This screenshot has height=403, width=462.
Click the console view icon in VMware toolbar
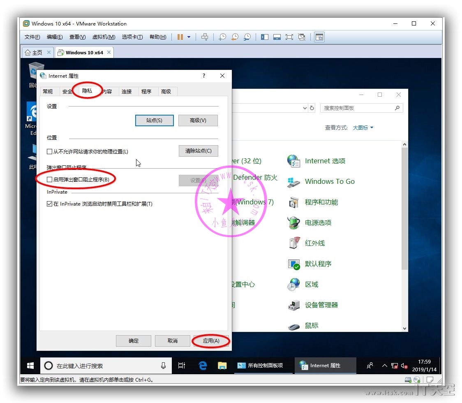(319, 37)
